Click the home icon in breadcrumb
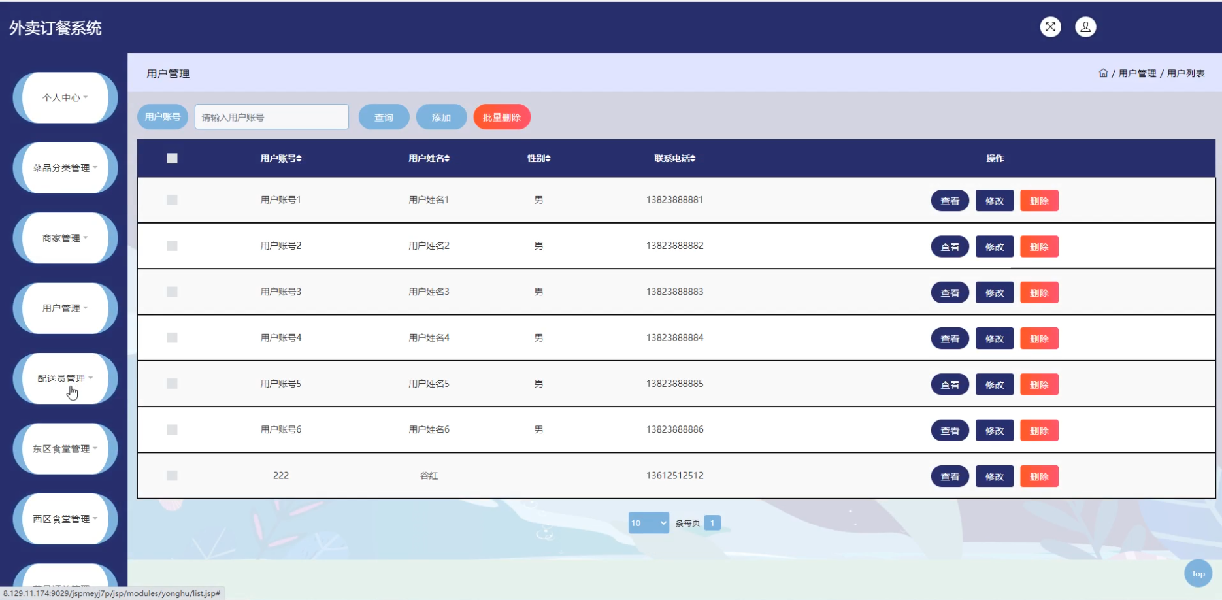The width and height of the screenshot is (1222, 600). pyautogui.click(x=1103, y=73)
